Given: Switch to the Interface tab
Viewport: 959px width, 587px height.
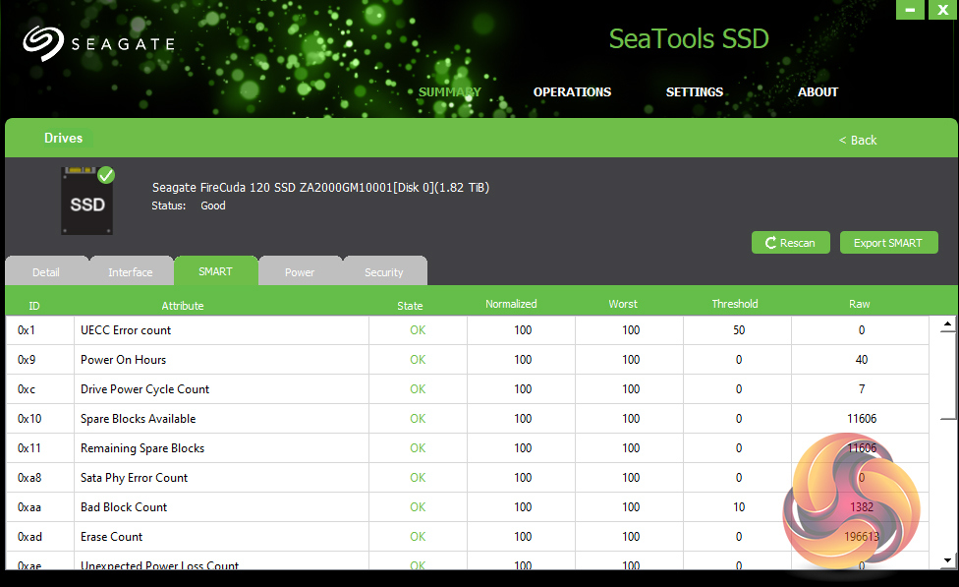Looking at the screenshot, I should point(131,271).
